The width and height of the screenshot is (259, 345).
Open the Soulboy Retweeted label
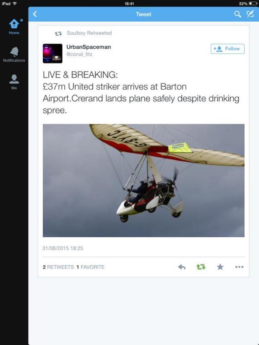click(x=89, y=33)
